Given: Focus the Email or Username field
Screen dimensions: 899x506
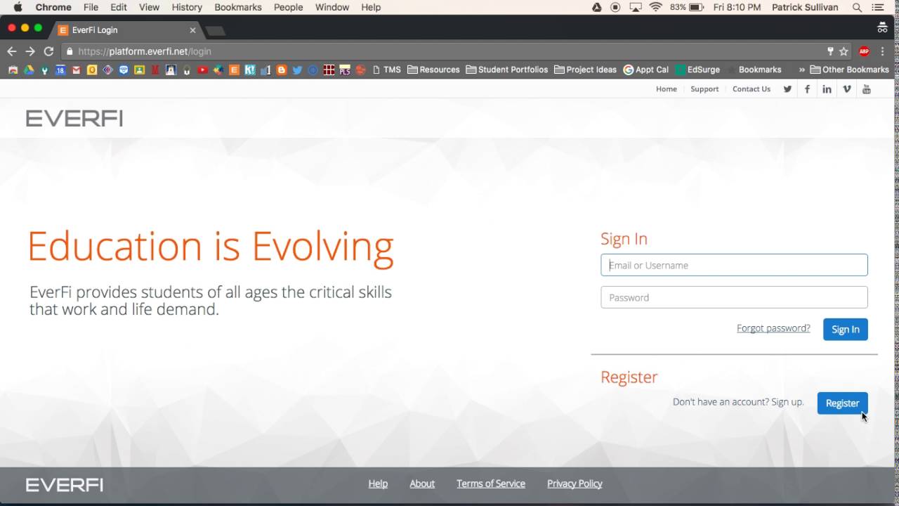Looking at the screenshot, I should [x=735, y=265].
